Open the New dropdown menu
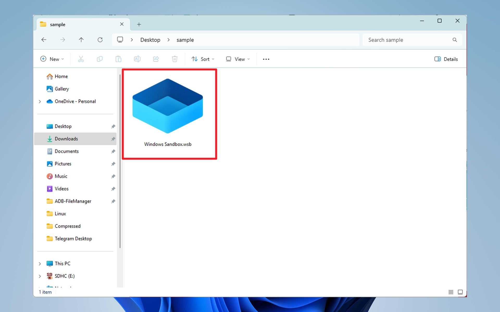Viewport: 500px width, 312px height. tap(52, 59)
